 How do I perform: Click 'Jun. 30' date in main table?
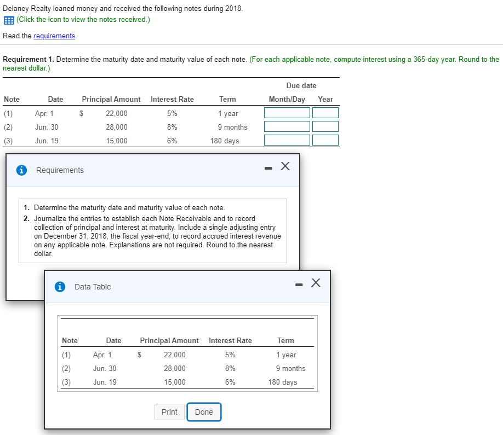47,127
